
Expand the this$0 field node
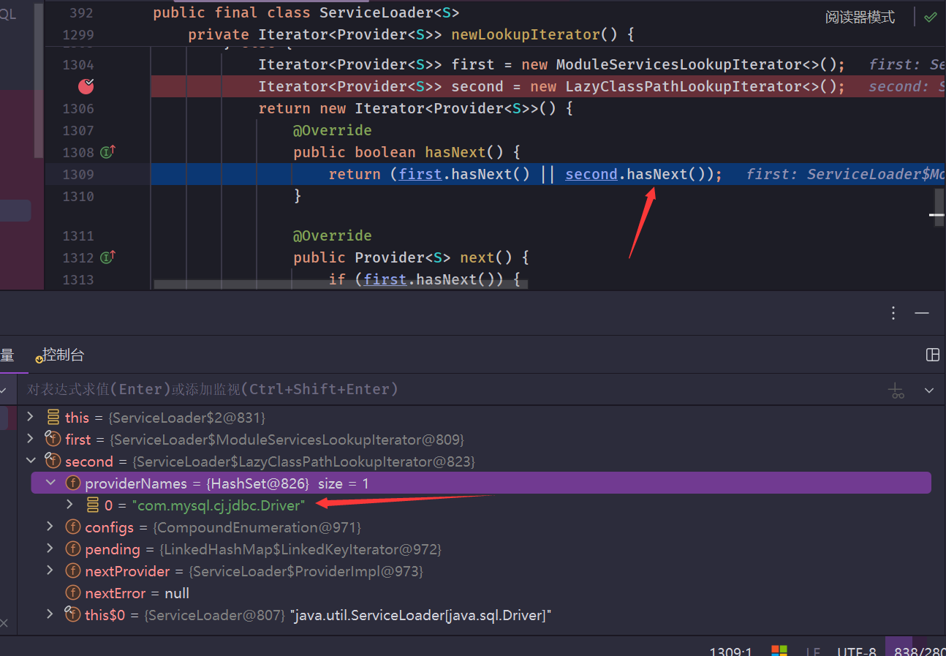[x=50, y=614]
